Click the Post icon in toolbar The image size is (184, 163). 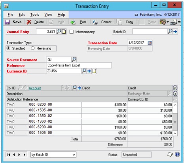tap(73, 22)
